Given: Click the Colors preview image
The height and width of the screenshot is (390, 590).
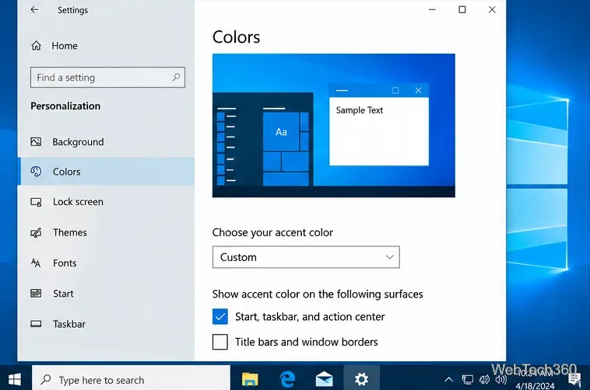Looking at the screenshot, I should coord(334,126).
